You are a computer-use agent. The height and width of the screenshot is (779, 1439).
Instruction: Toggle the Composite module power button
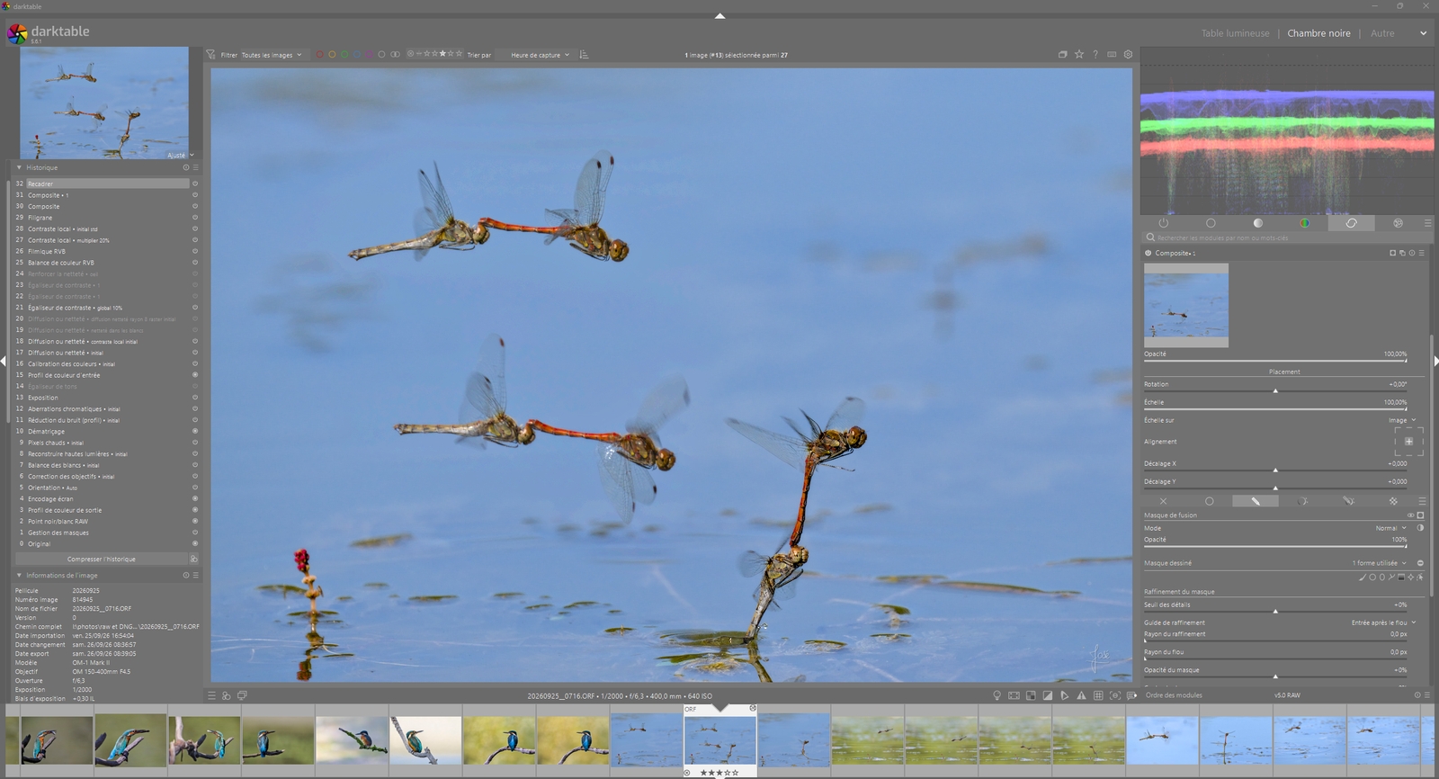point(1149,253)
